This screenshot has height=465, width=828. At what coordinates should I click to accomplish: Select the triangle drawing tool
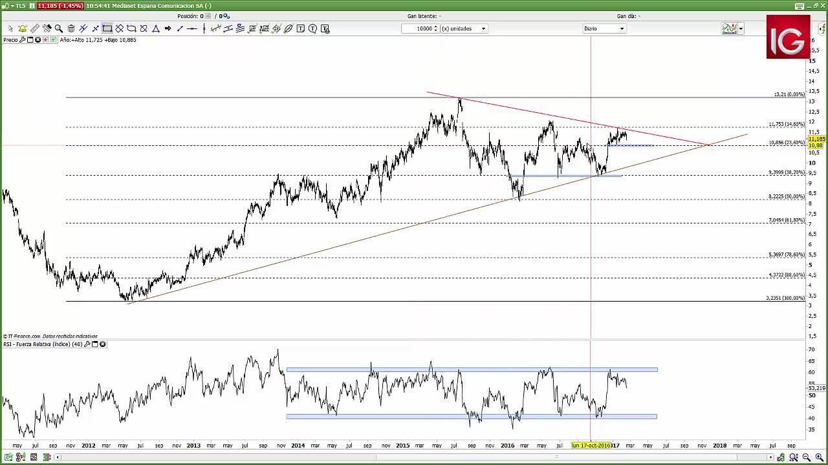pyautogui.click(x=156, y=28)
